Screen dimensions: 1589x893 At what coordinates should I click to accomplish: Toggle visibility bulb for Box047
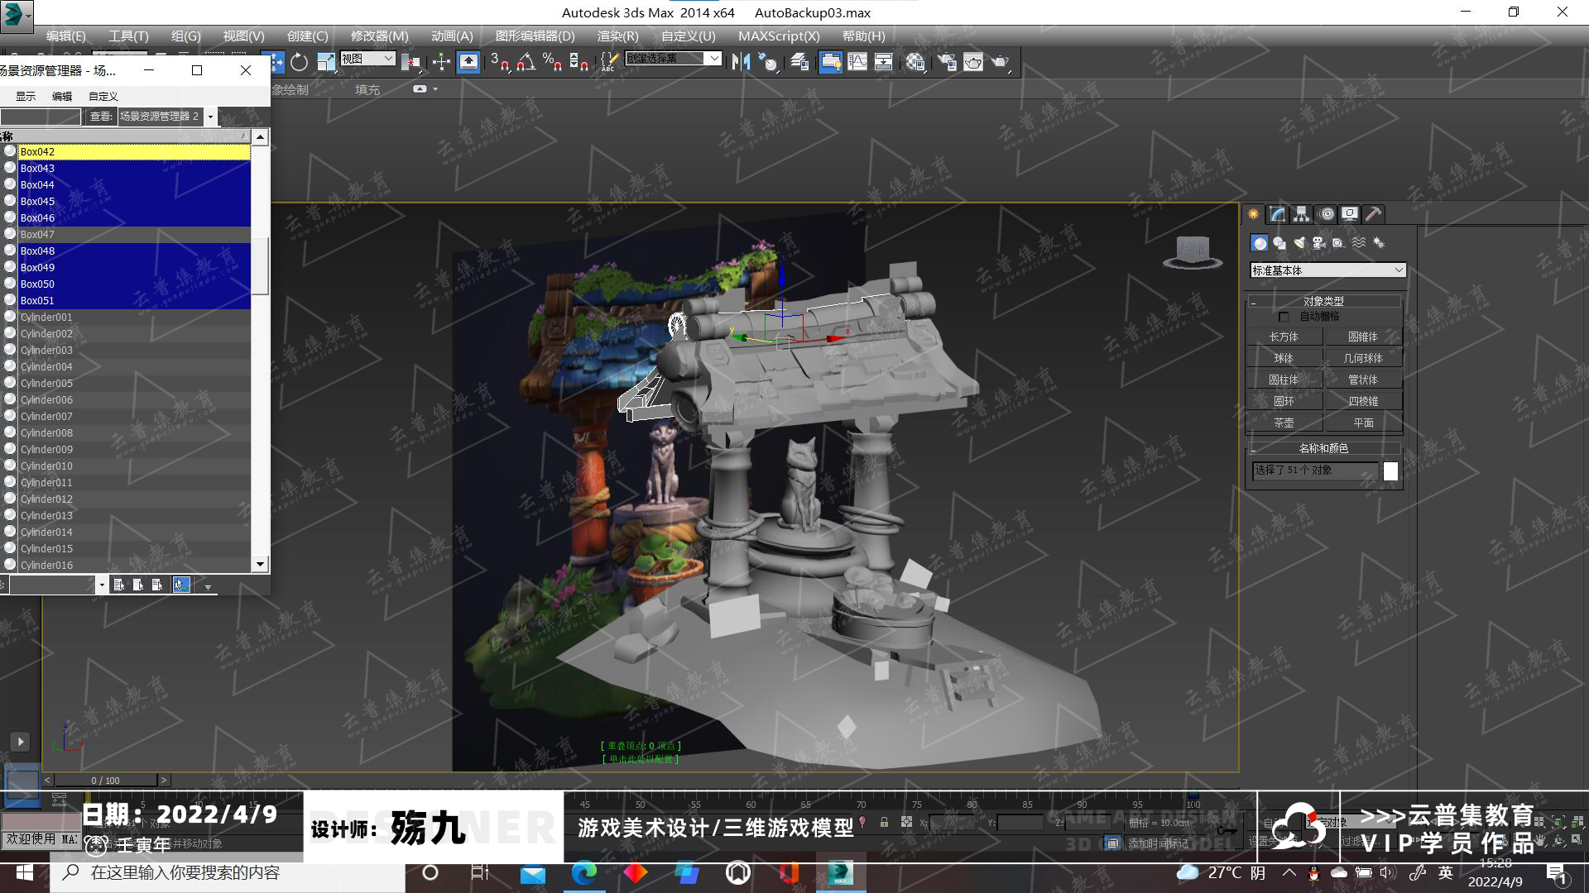point(10,234)
